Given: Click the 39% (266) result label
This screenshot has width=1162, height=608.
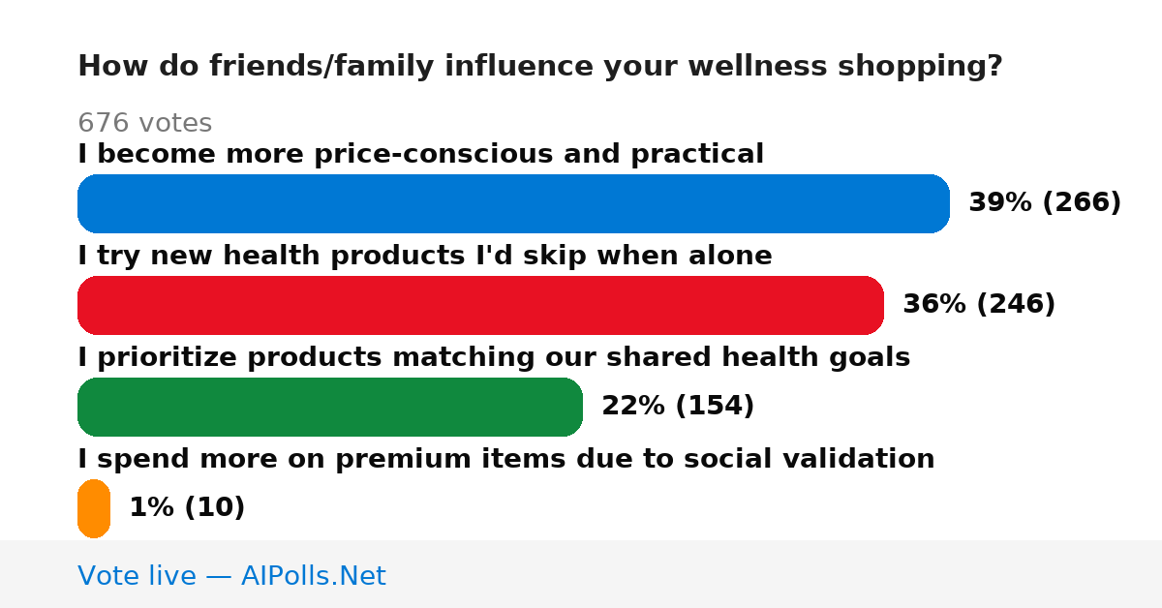Looking at the screenshot, I should [1045, 203].
